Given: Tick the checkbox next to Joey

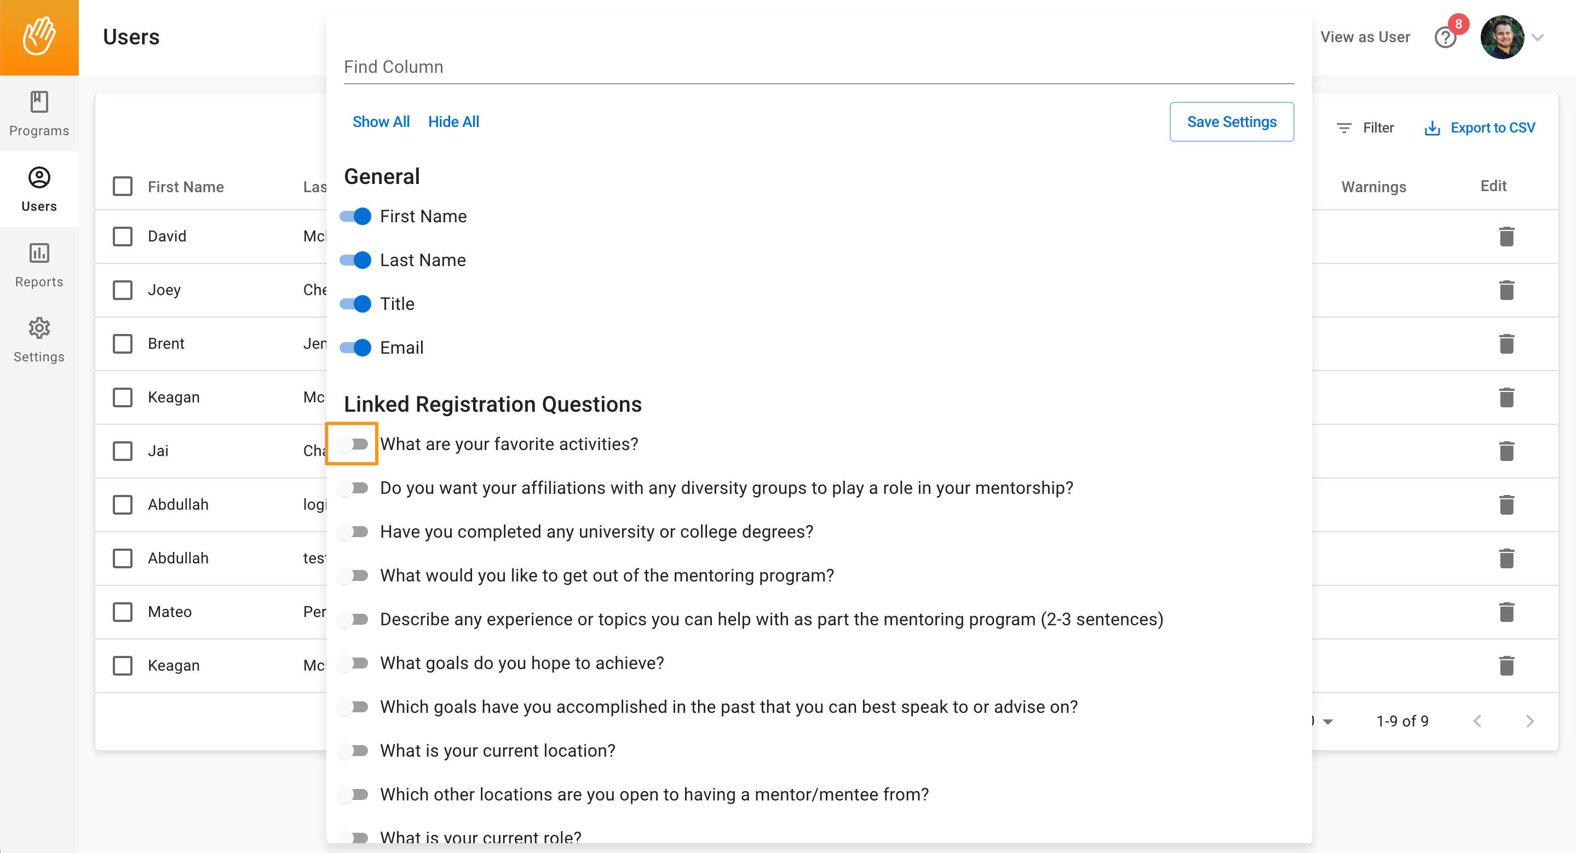Looking at the screenshot, I should (123, 290).
